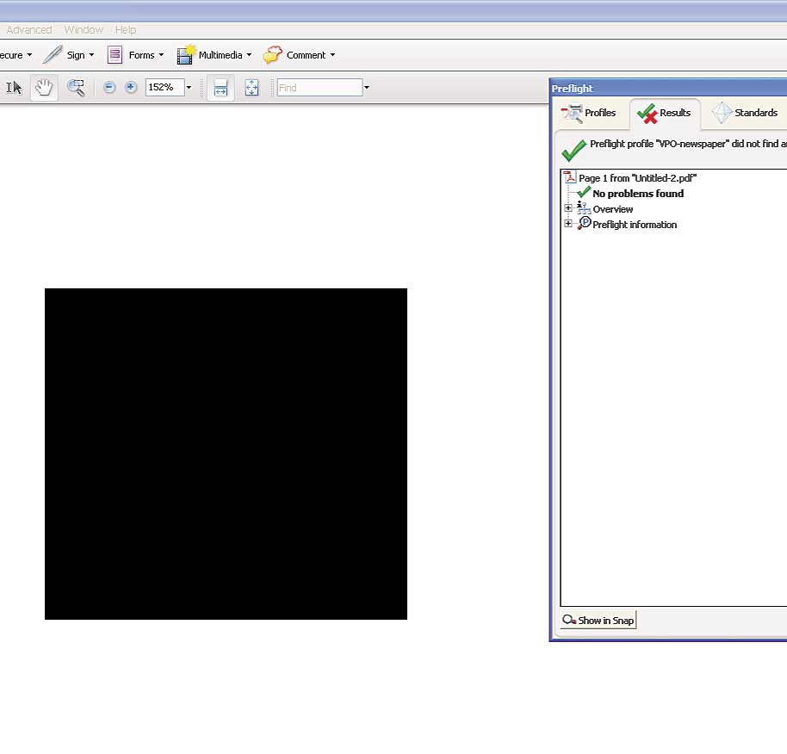Choose the text Select tool

click(14, 88)
